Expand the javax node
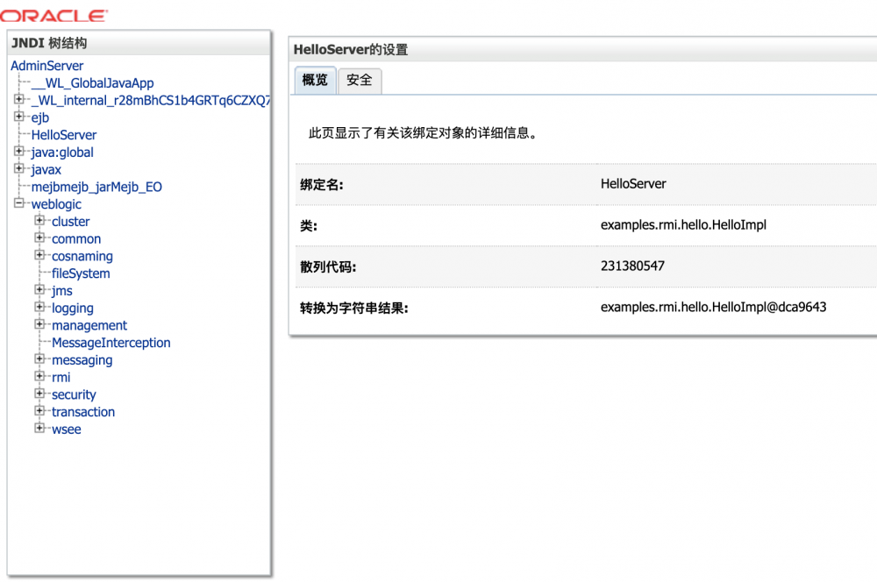Image resolution: width=877 pixels, height=582 pixels. click(20, 169)
